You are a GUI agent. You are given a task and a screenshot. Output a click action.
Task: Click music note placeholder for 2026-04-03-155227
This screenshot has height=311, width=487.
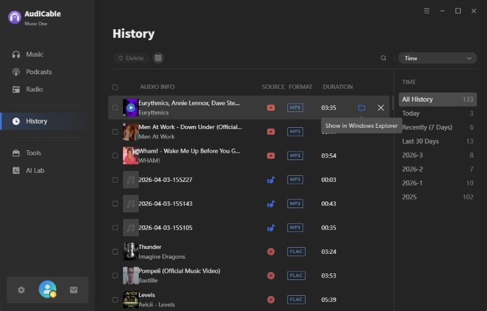[x=131, y=180]
